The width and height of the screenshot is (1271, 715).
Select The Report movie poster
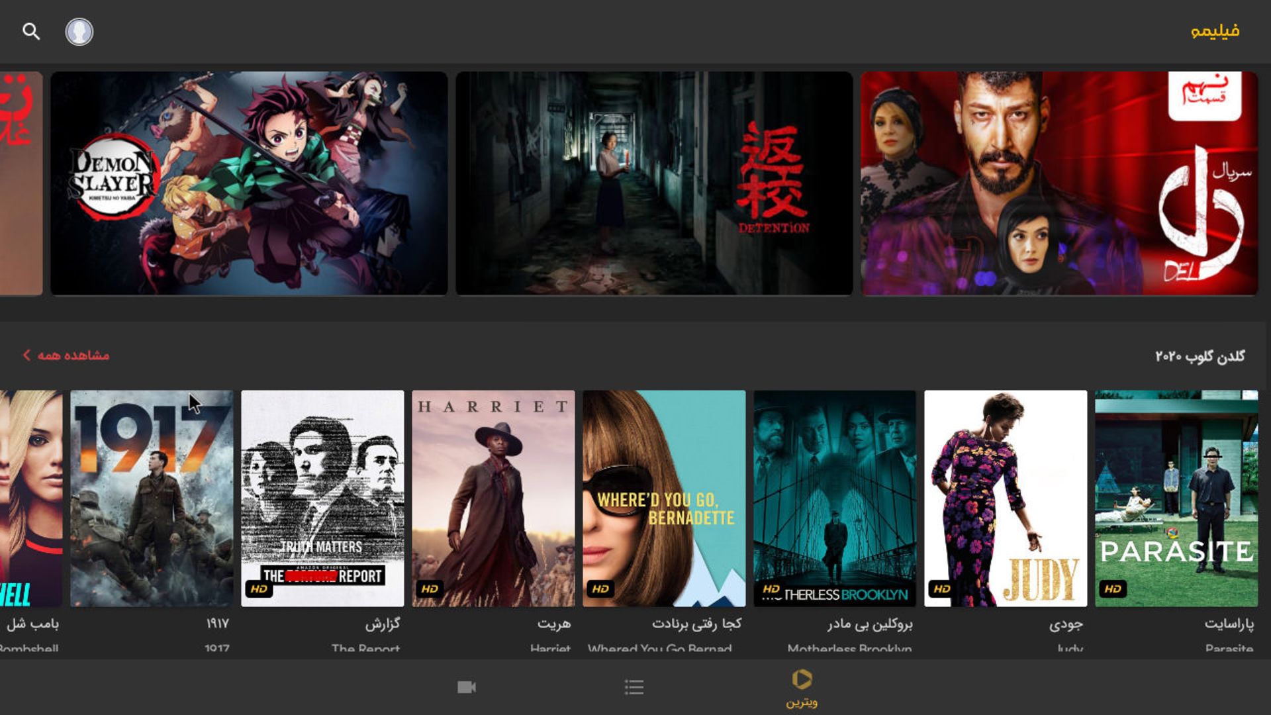tap(322, 498)
